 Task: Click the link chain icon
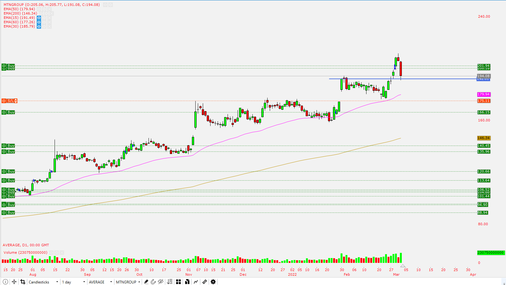[205, 282]
